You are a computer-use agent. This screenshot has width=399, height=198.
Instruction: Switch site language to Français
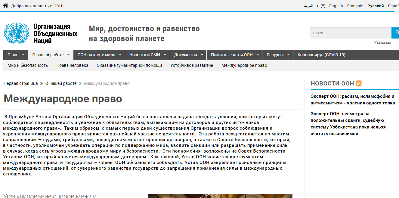[355, 6]
